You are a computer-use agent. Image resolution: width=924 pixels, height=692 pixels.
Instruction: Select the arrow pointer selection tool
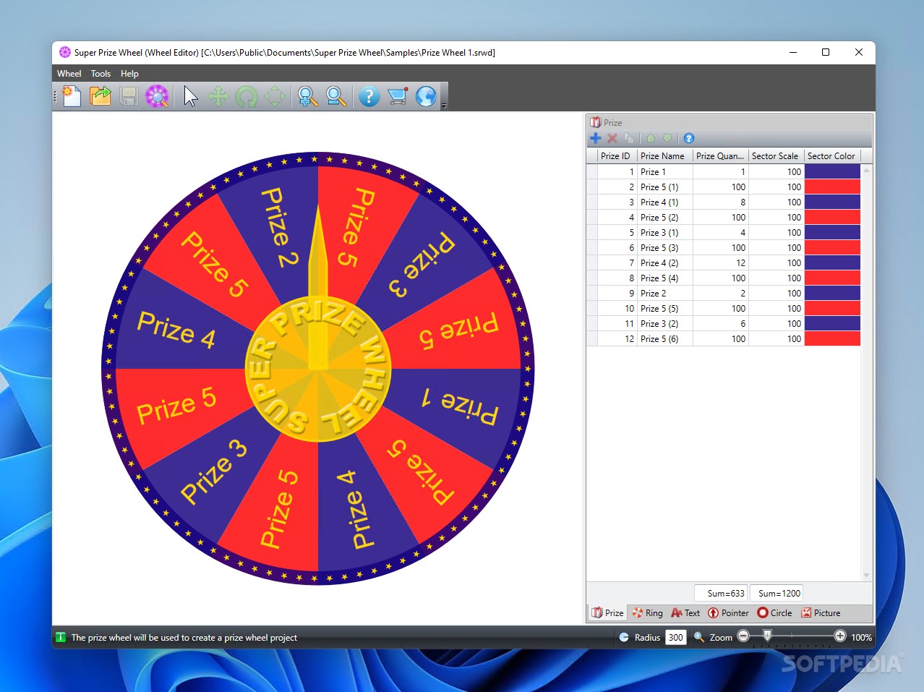[190, 96]
